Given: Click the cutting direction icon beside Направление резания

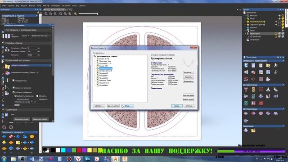Looking at the screenshot, I should (7, 73).
